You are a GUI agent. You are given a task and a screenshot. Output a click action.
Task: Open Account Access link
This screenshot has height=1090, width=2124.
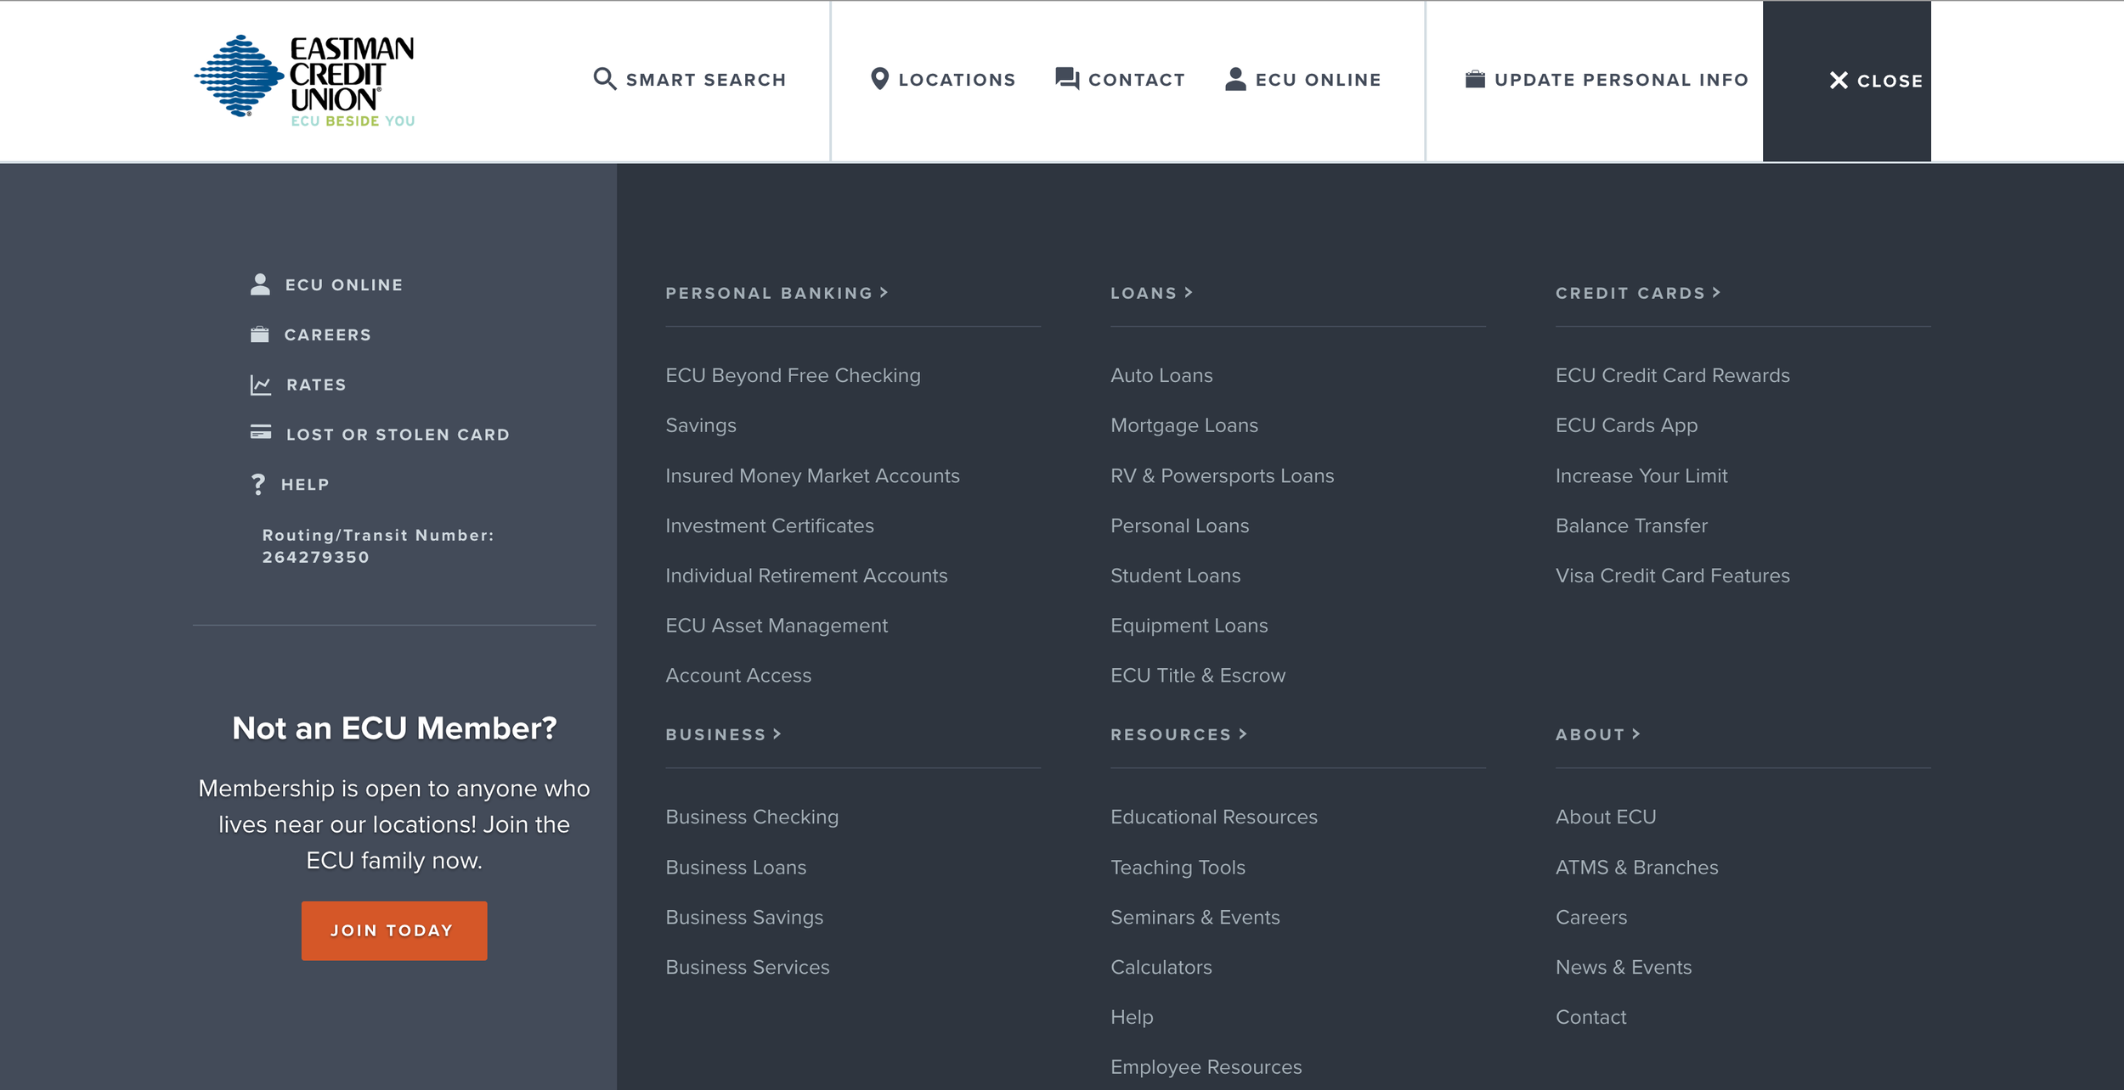pos(738,676)
